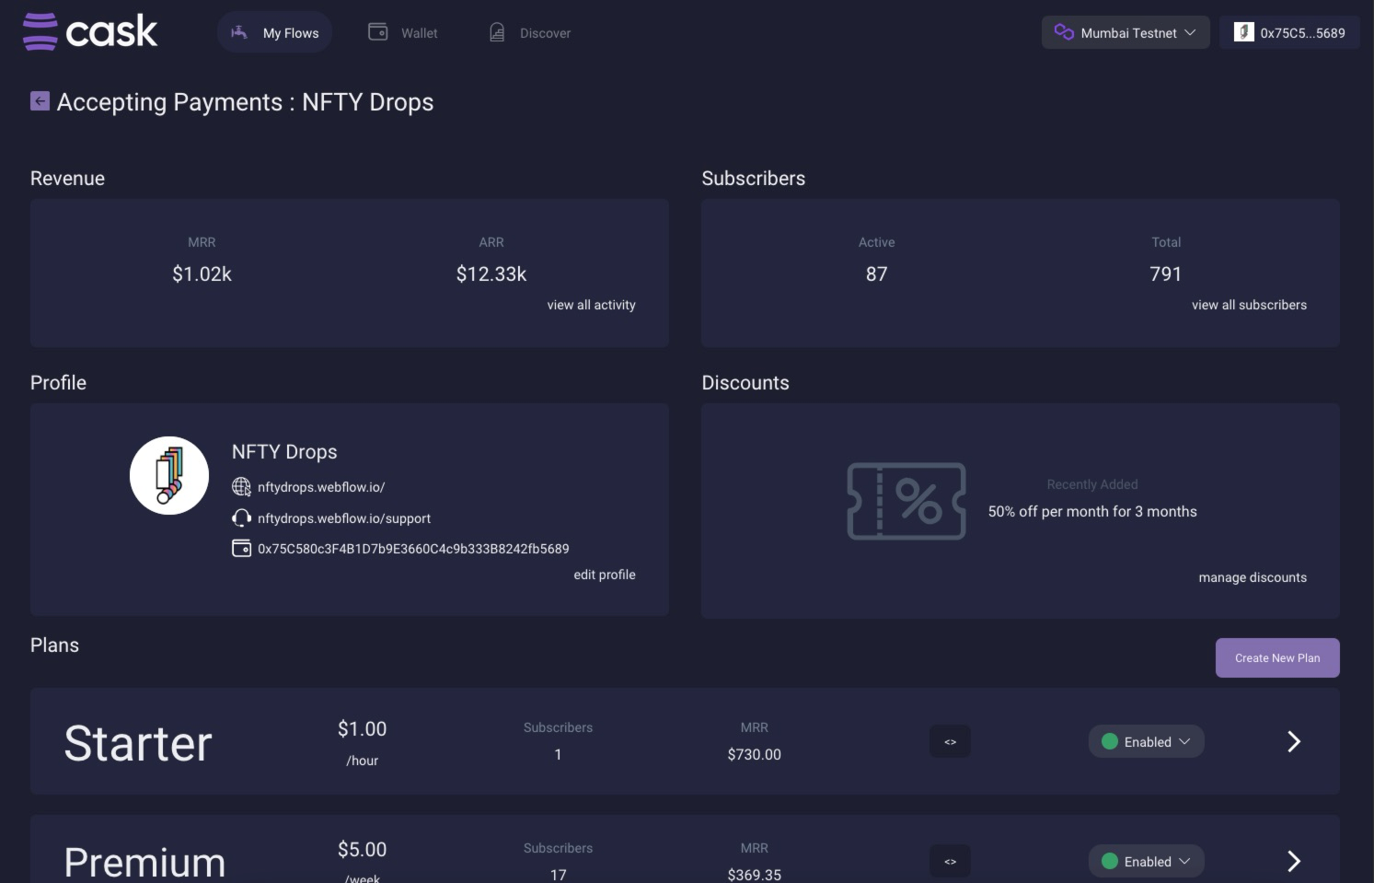Click the Cask logo
Image resolution: width=1374 pixels, height=883 pixels.
[x=90, y=31]
